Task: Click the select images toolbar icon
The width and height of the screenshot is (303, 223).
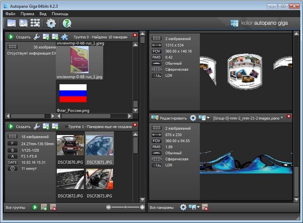Action: (23, 23)
